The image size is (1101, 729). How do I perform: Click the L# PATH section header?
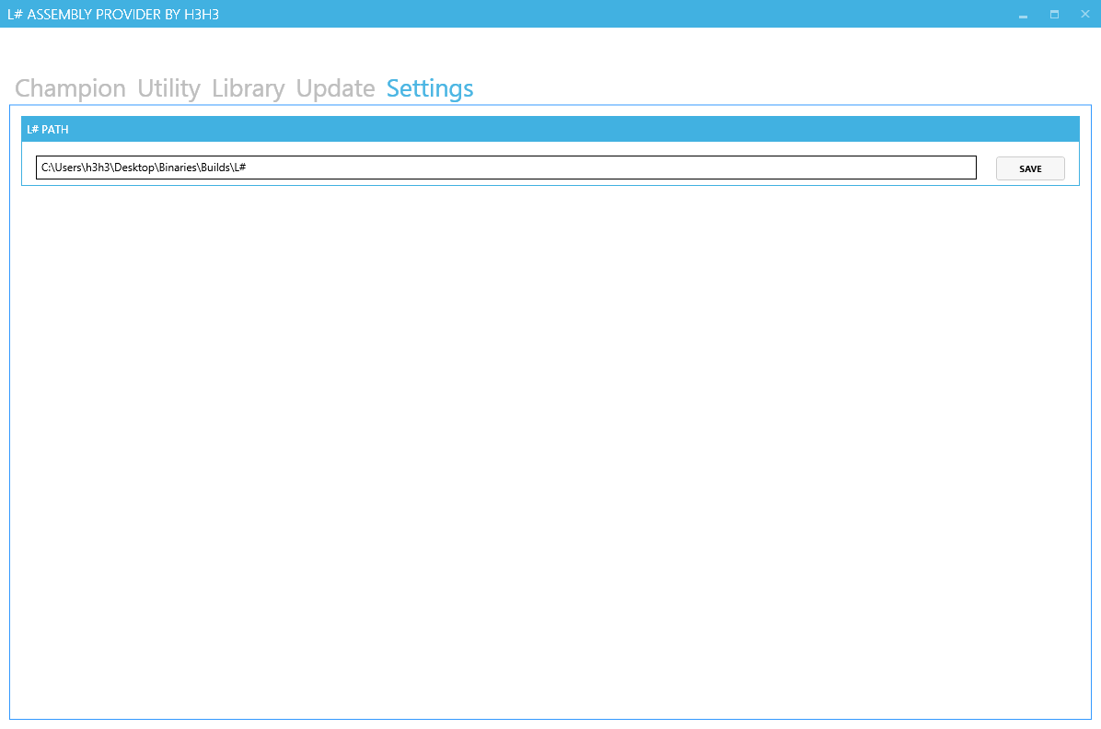click(x=550, y=129)
